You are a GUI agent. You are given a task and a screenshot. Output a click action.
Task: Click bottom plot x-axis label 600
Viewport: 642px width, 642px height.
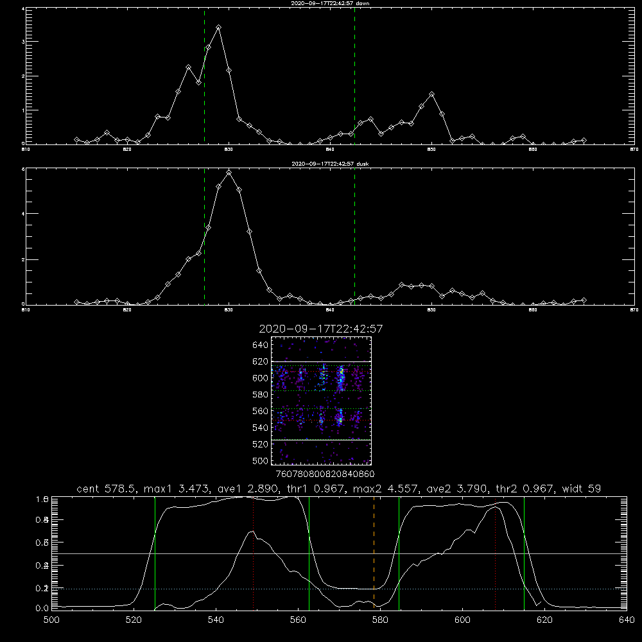(462, 620)
